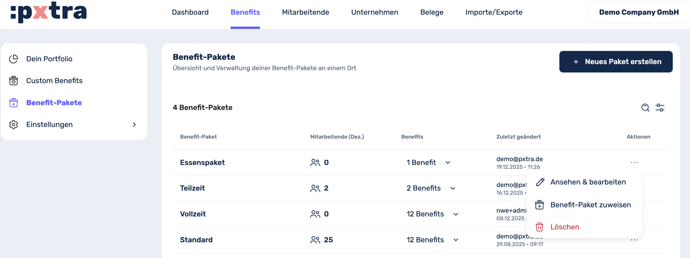Select Benefit-Paket zuweisen from context menu

pos(590,205)
